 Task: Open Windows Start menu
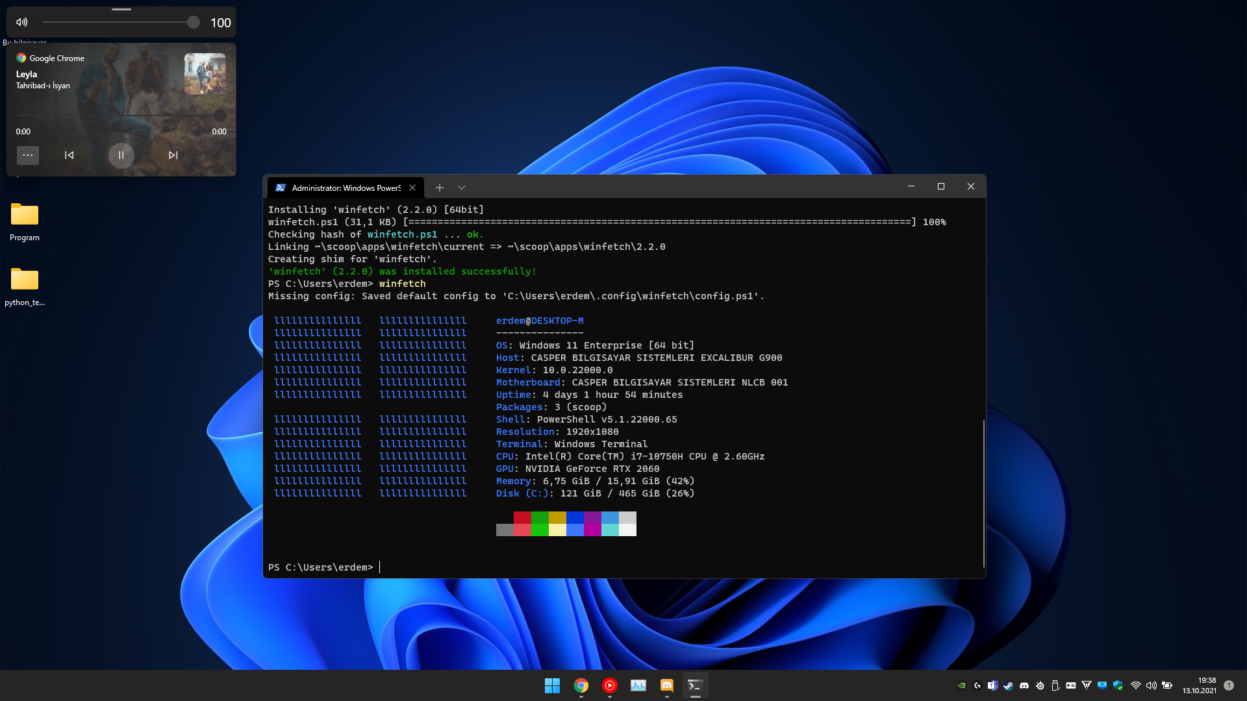point(552,685)
